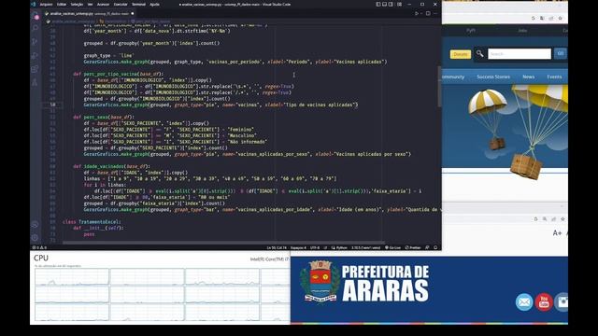
Task: Select the Python interpreter version in status bar
Action: pyautogui.click(x=365, y=247)
